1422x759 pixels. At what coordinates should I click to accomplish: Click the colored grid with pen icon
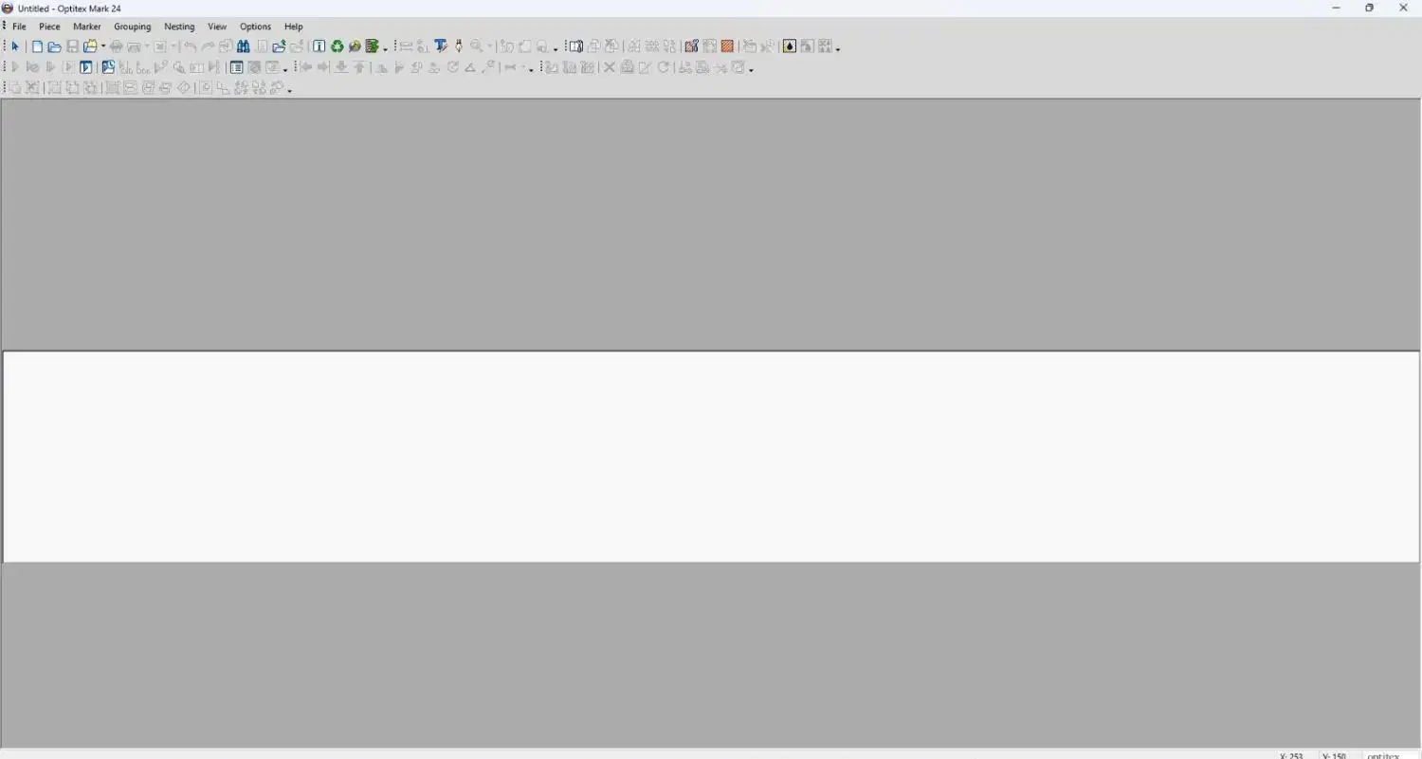click(691, 46)
